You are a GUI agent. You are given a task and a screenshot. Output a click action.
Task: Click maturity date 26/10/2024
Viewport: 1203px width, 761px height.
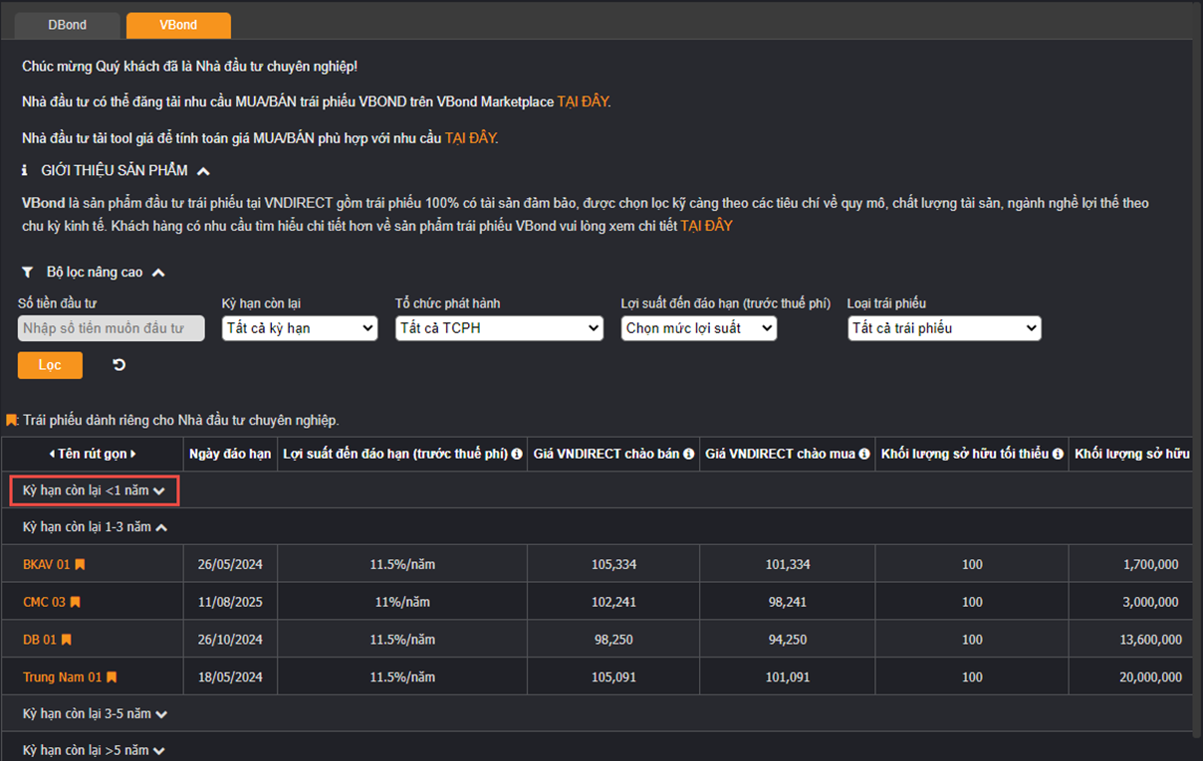coord(230,640)
